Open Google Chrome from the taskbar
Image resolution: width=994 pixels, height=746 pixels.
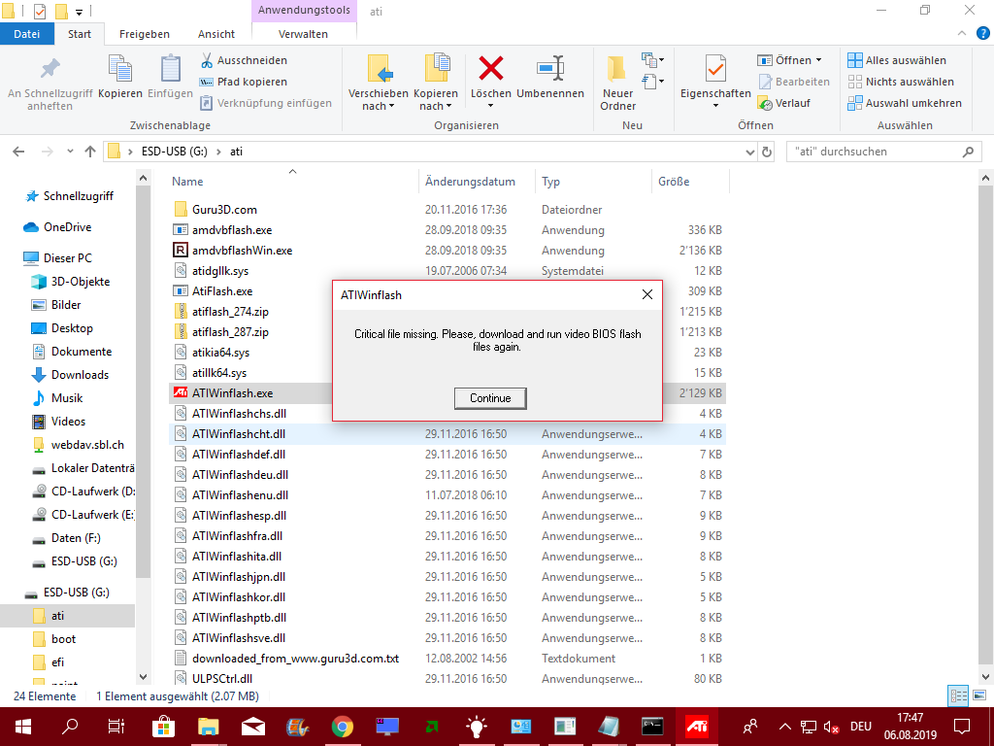(343, 727)
